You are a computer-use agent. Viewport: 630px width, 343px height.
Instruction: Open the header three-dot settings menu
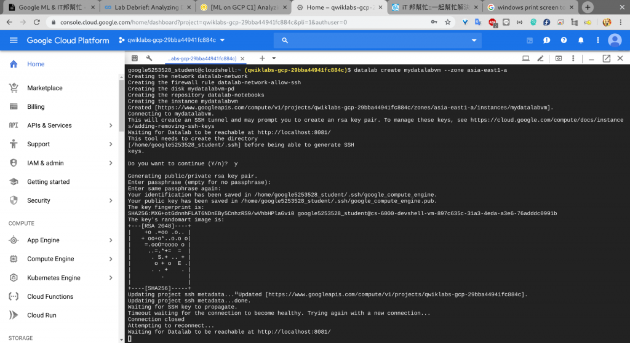click(x=598, y=40)
